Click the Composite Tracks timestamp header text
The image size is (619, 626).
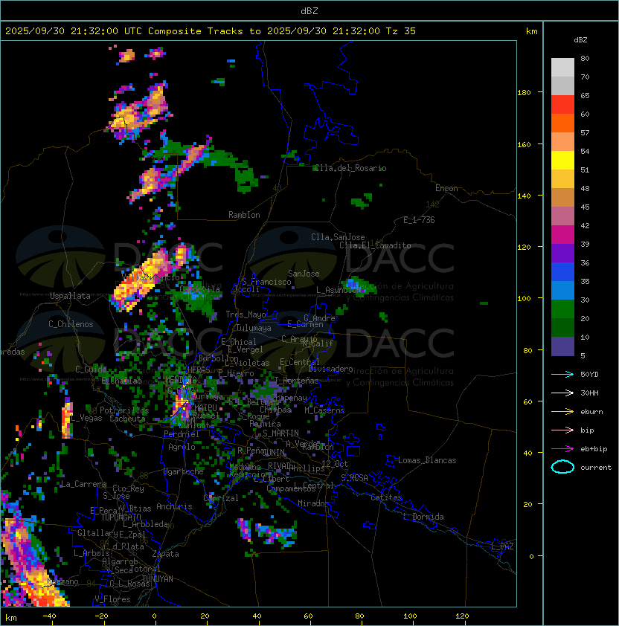[x=211, y=31]
